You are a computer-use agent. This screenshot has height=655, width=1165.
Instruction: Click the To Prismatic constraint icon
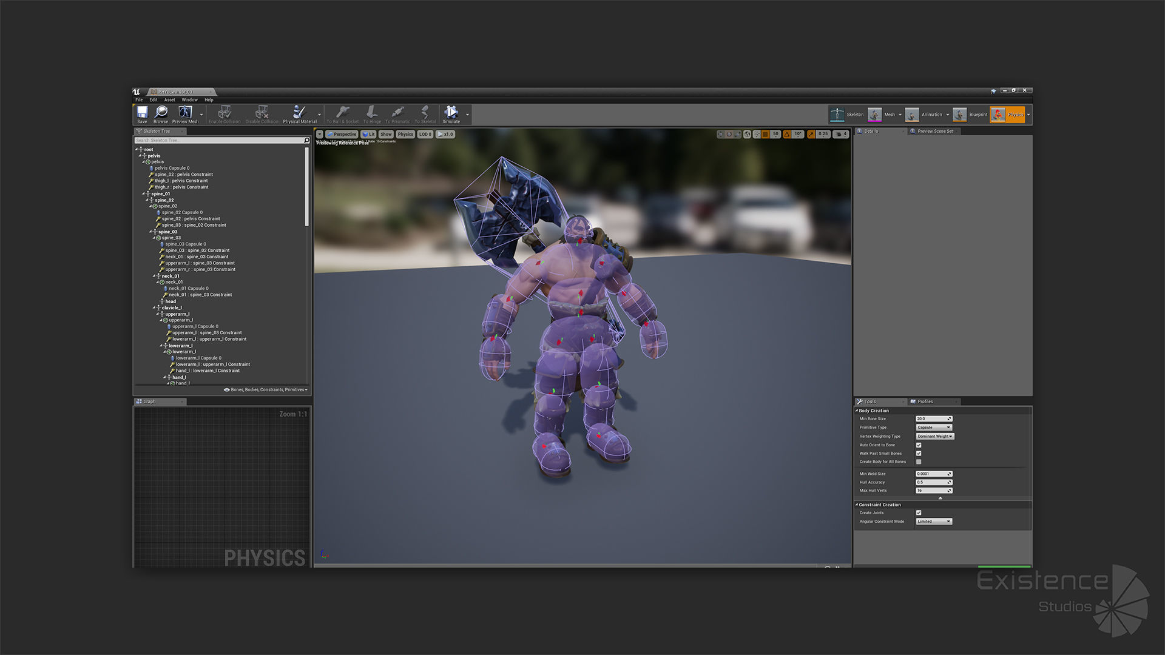397,112
